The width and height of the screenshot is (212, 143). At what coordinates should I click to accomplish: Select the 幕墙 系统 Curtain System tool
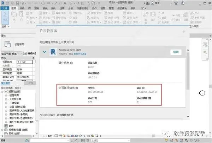[59, 13]
